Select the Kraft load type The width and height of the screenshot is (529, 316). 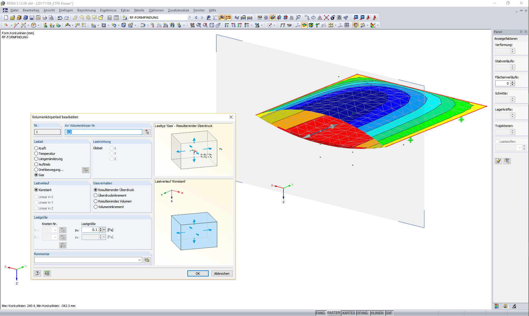[x=40, y=148]
